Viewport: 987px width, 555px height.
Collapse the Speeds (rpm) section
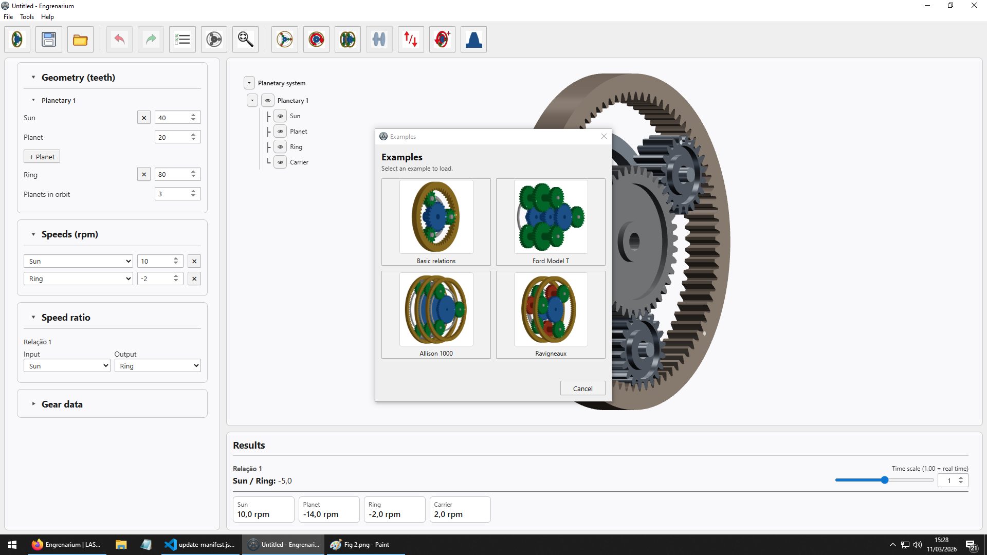[33, 234]
